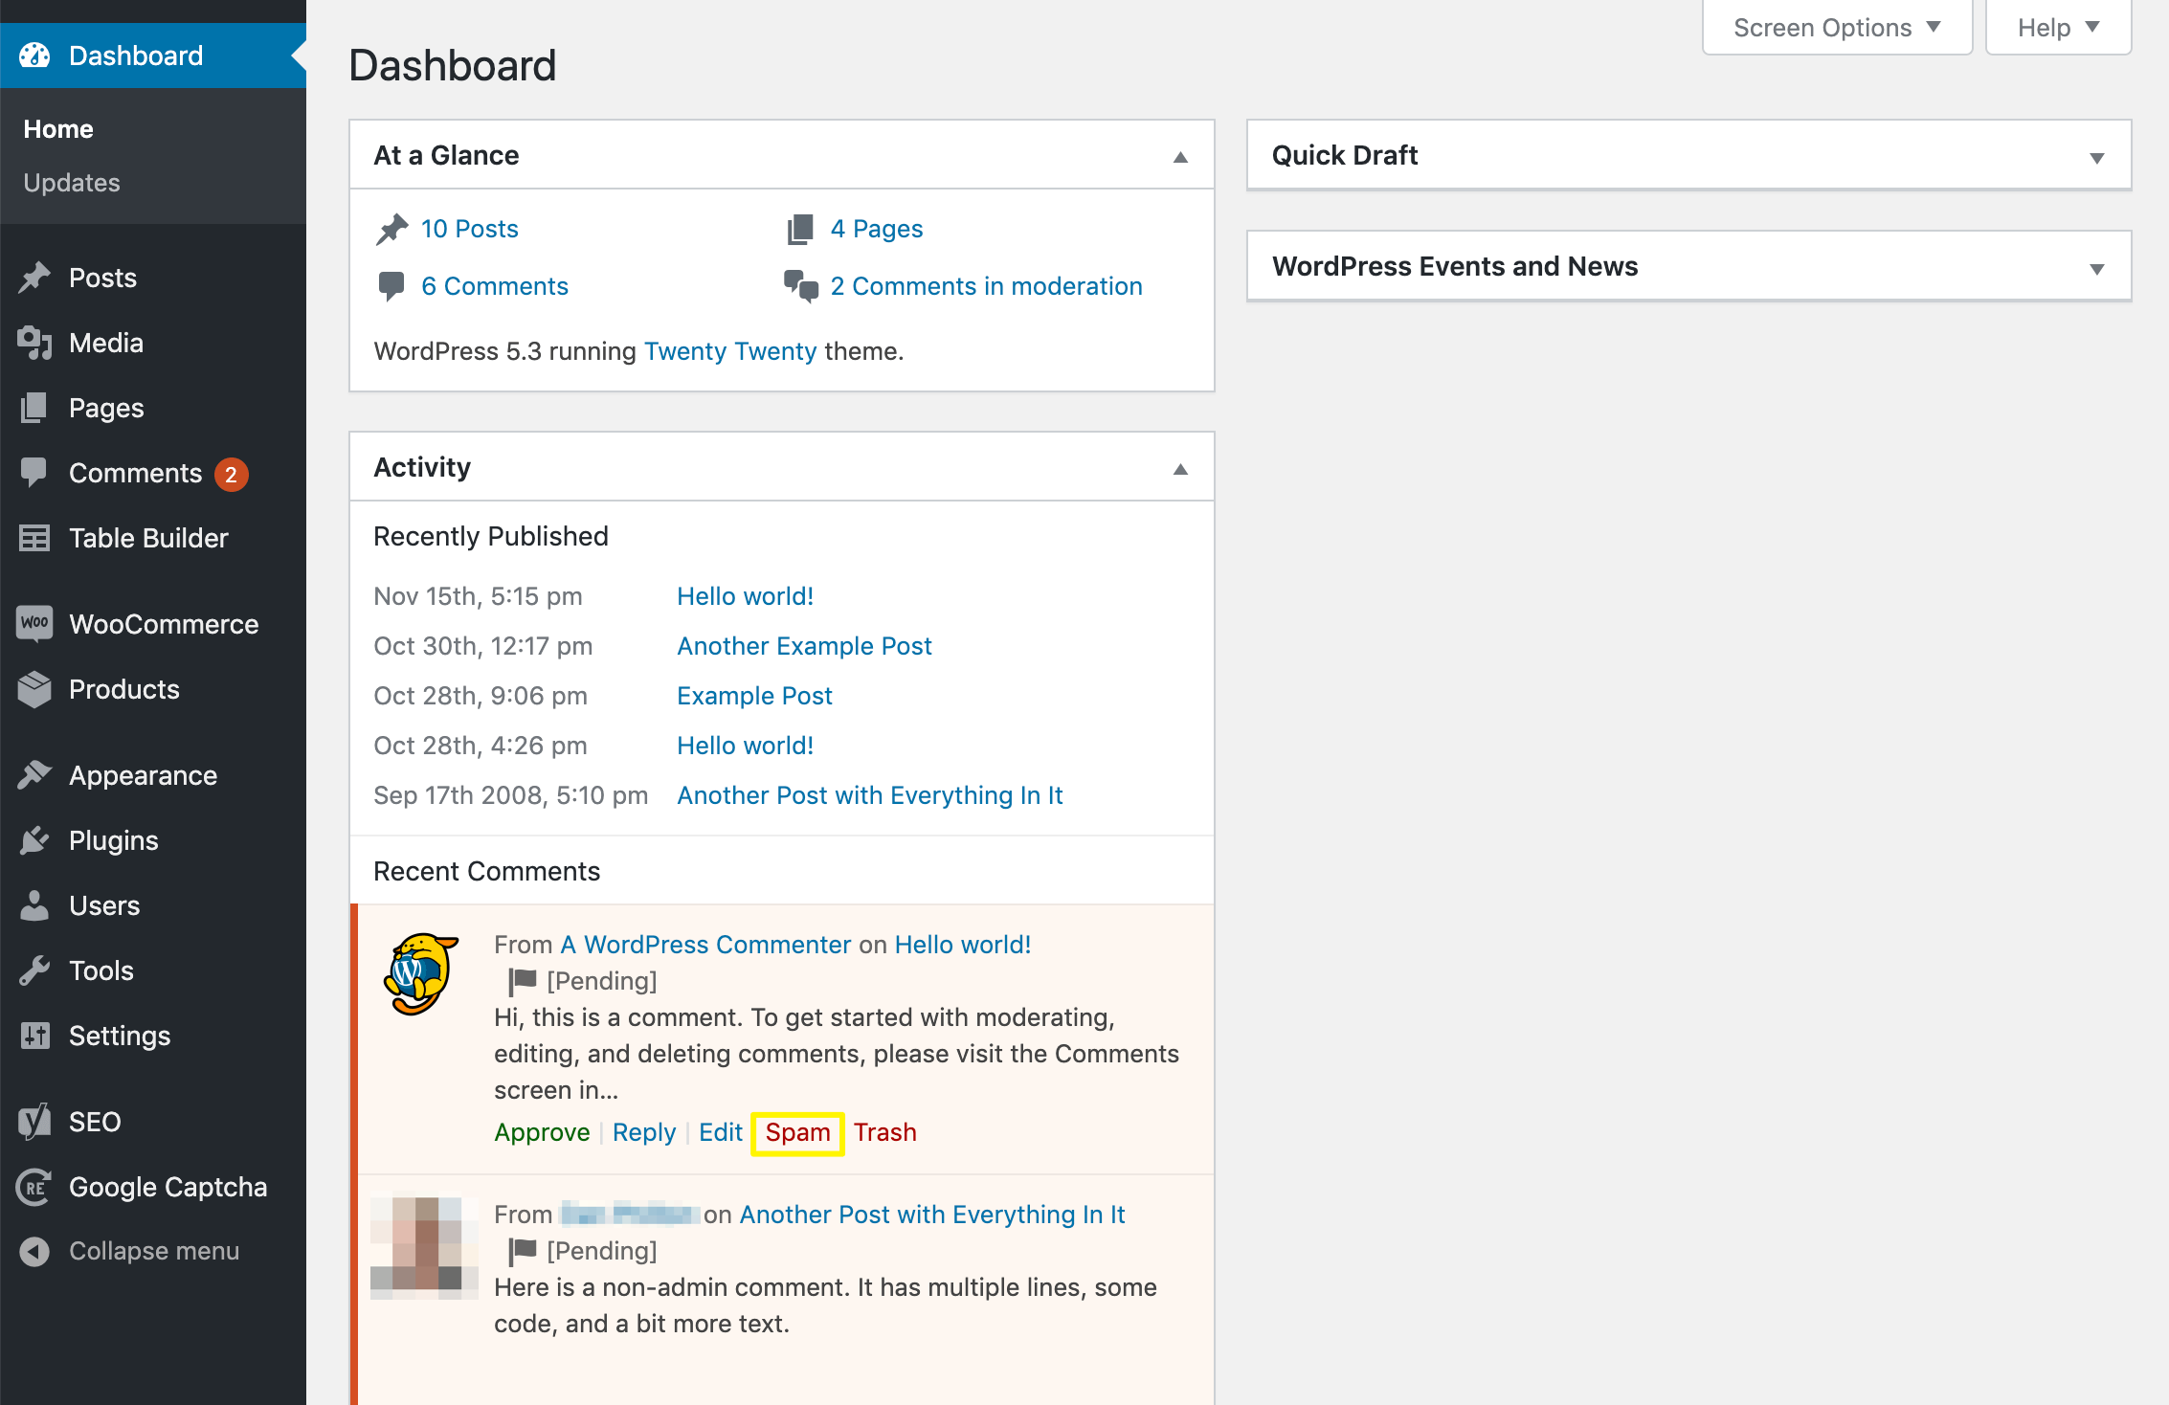The image size is (2169, 1405).
Task: Click the Posts pushpin icon in sidebar
Action: 34,278
